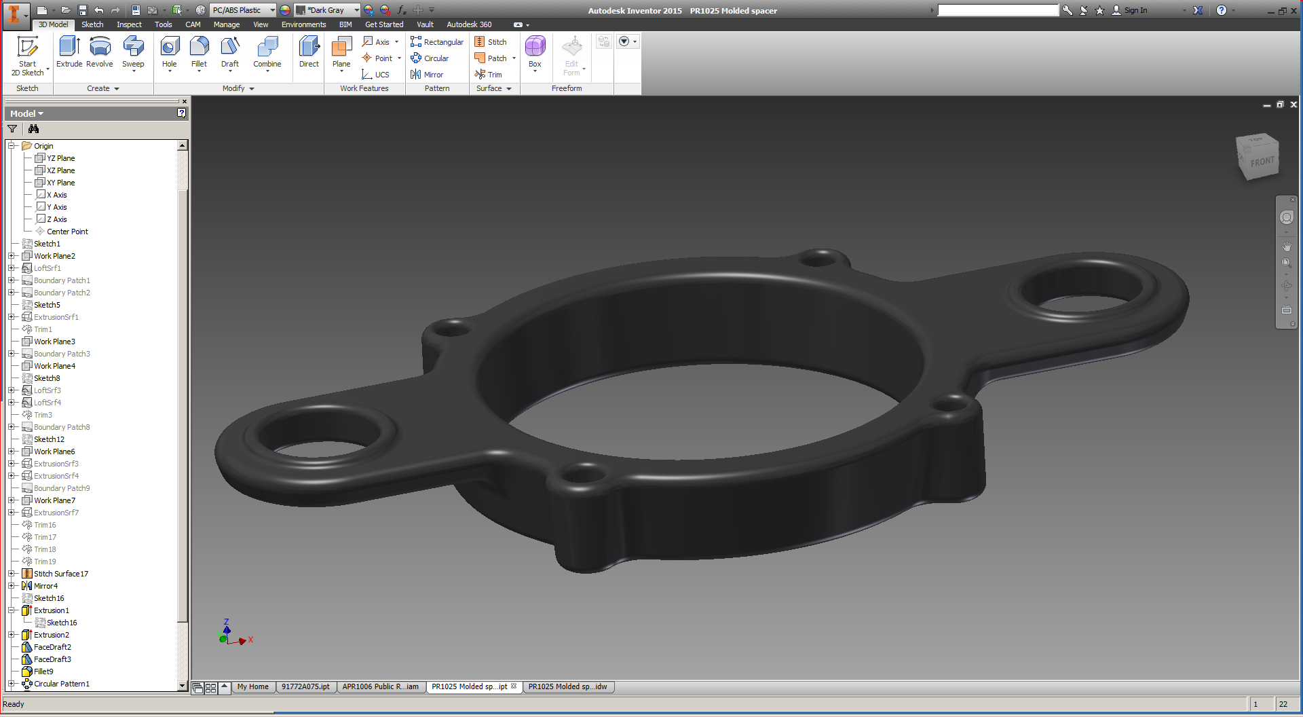Viewport: 1303px width, 717px height.
Task: Open the Direct edit tool
Action: [309, 52]
